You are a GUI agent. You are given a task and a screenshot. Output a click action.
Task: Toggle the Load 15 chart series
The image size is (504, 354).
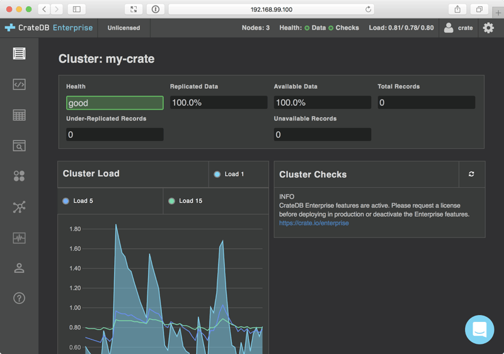(216, 201)
